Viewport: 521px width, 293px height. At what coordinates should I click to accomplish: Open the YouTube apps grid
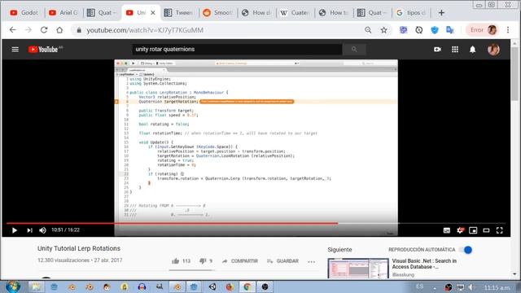tap(455, 50)
